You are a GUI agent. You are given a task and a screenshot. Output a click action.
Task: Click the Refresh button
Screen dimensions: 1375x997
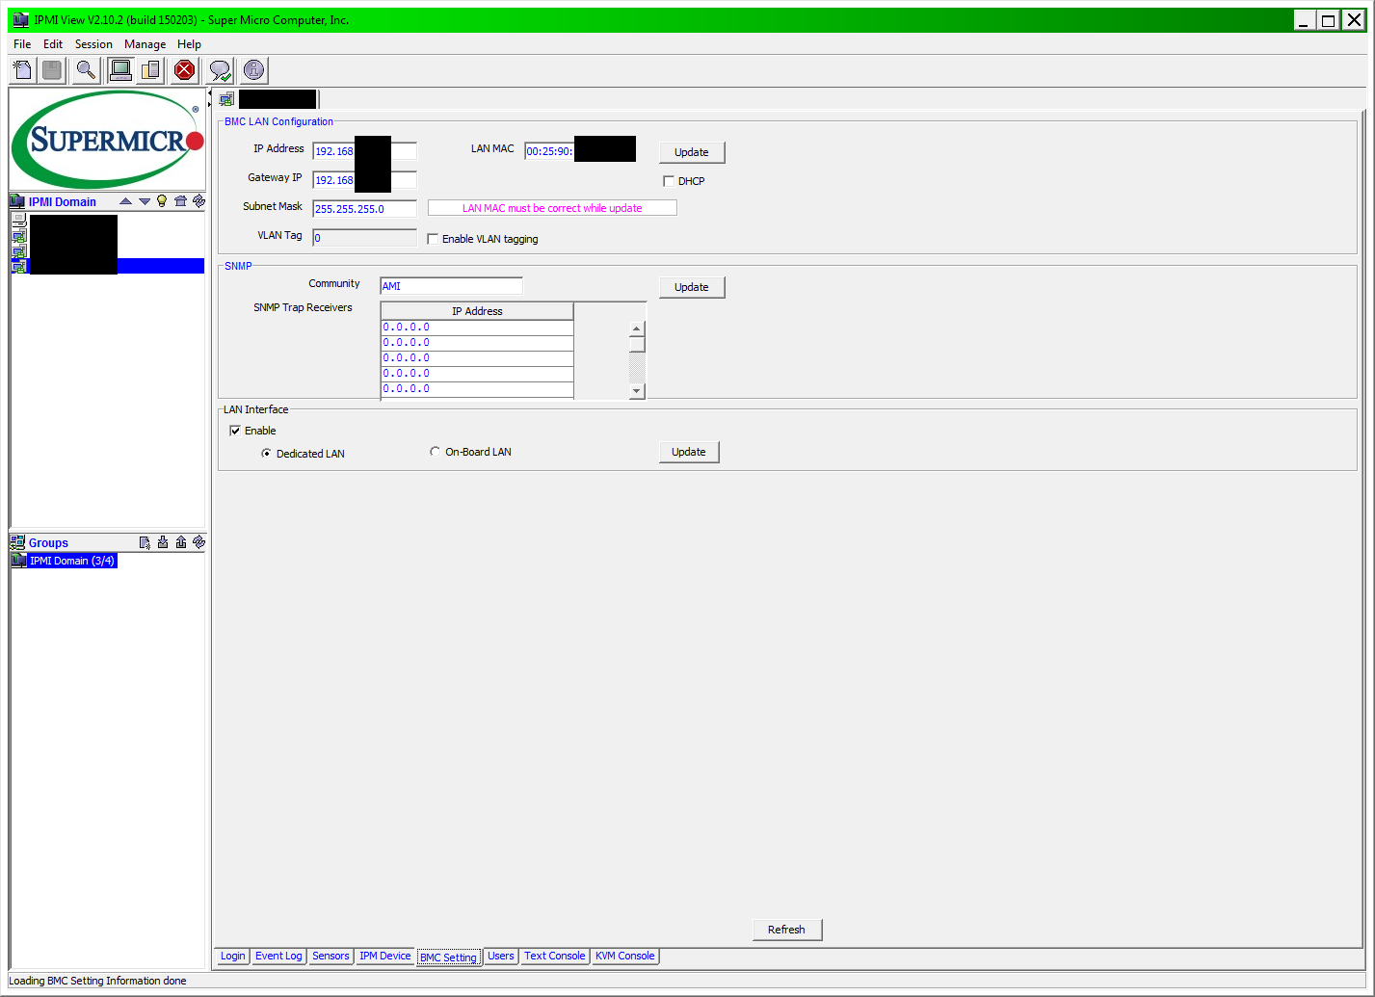pyautogui.click(x=786, y=930)
